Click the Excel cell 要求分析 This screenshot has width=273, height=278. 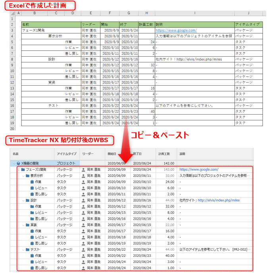click(x=55, y=36)
